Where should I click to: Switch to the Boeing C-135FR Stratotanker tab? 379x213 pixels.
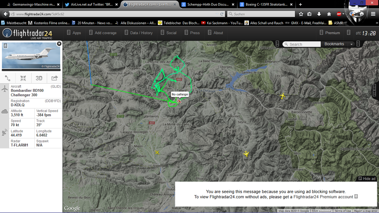[x=266, y=5]
